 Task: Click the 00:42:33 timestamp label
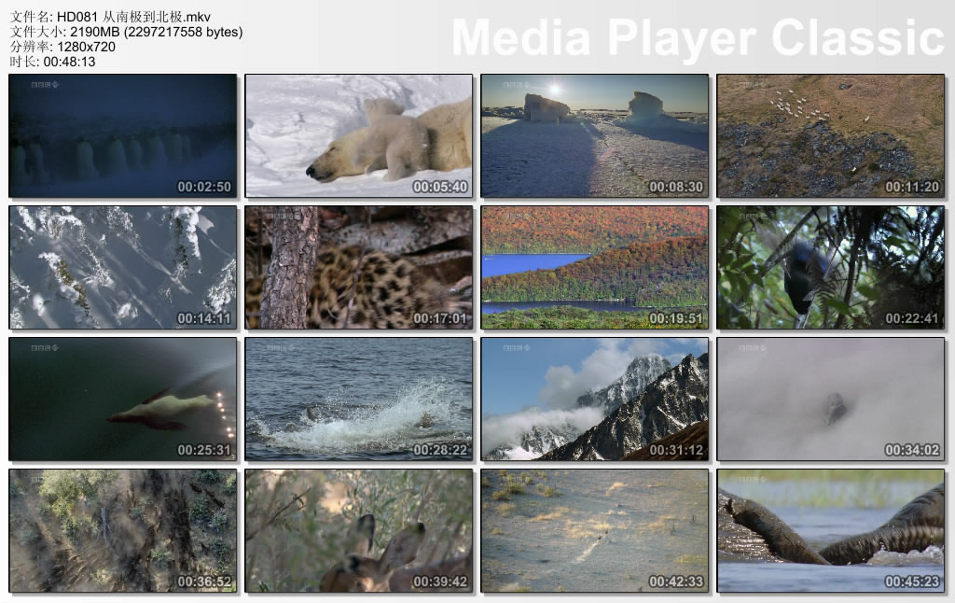click(674, 582)
